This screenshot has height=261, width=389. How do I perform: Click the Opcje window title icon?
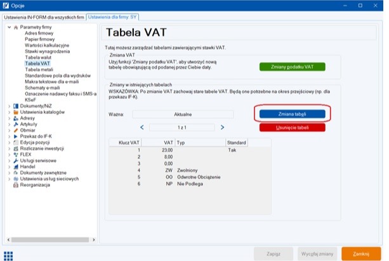pos(6,6)
